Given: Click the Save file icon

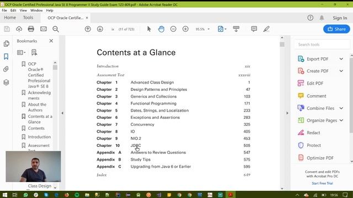Looking at the screenshot, I should click(x=7, y=29).
